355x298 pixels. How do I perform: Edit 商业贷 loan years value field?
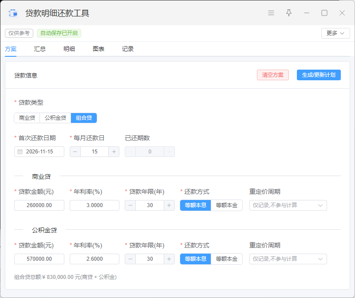click(150, 205)
